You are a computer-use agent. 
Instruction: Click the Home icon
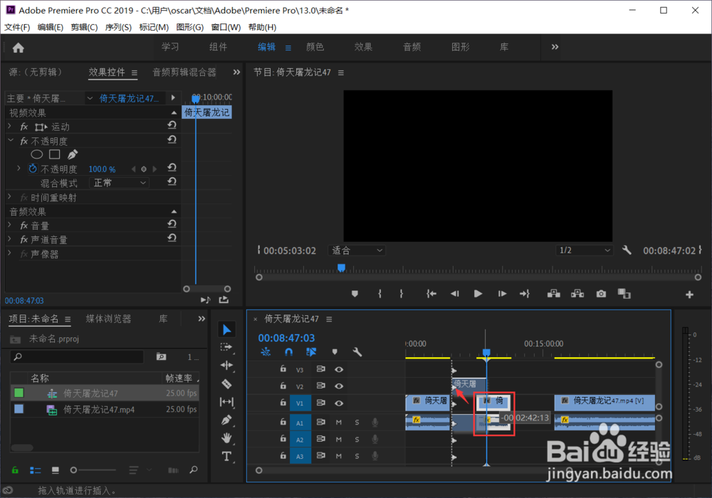[19, 48]
